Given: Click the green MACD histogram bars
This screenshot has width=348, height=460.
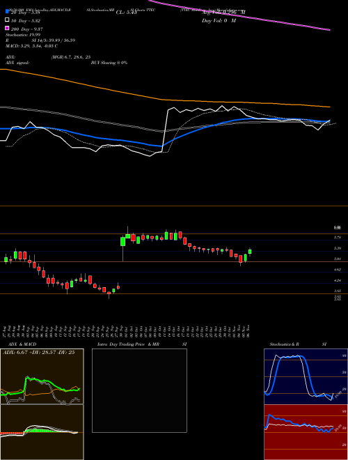Looking at the screenshot, I should 38,430.
